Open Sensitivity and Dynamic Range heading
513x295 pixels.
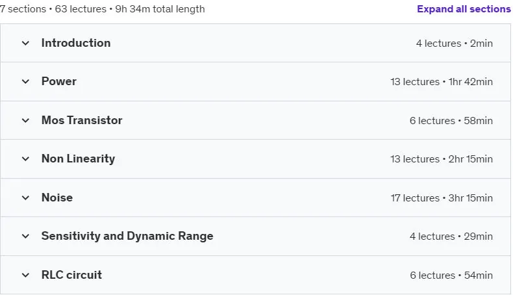point(127,236)
